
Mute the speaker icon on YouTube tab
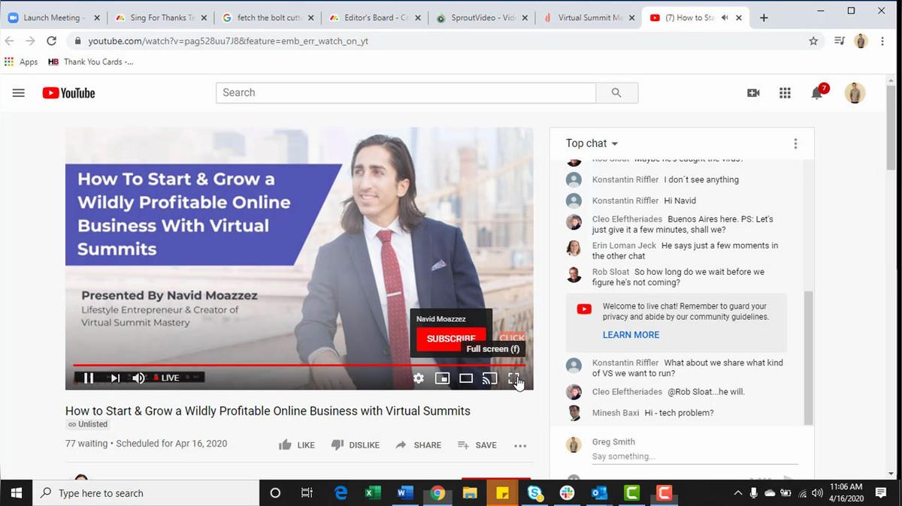coord(723,18)
